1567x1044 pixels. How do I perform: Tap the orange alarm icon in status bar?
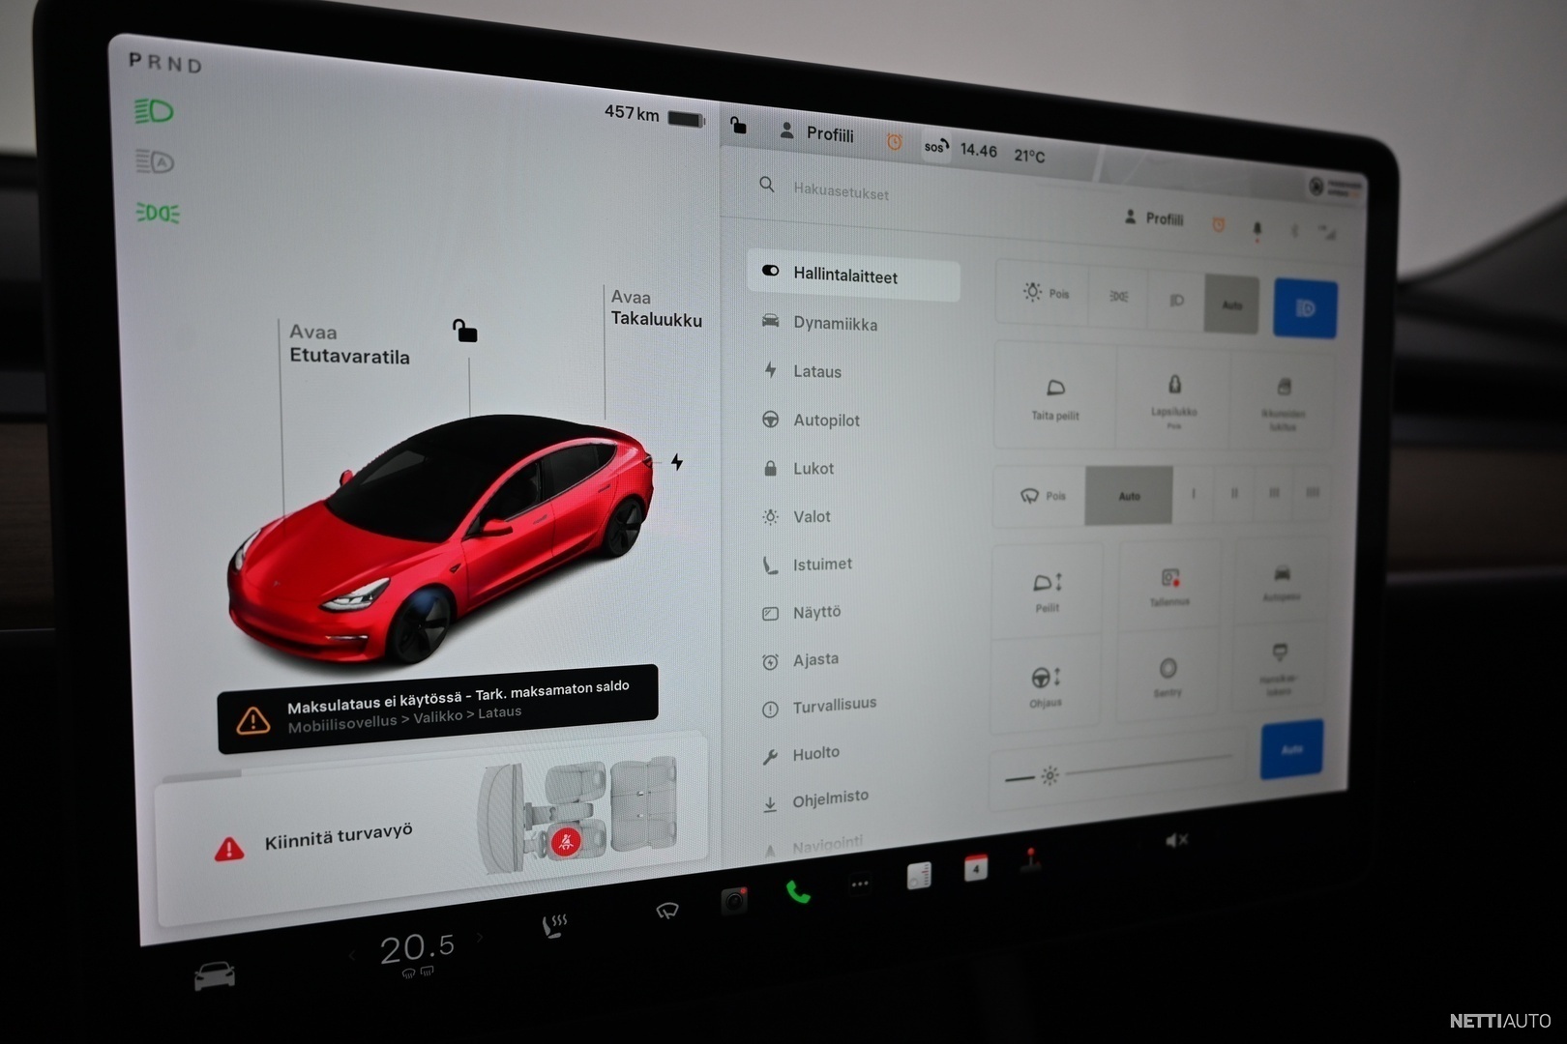(x=895, y=142)
